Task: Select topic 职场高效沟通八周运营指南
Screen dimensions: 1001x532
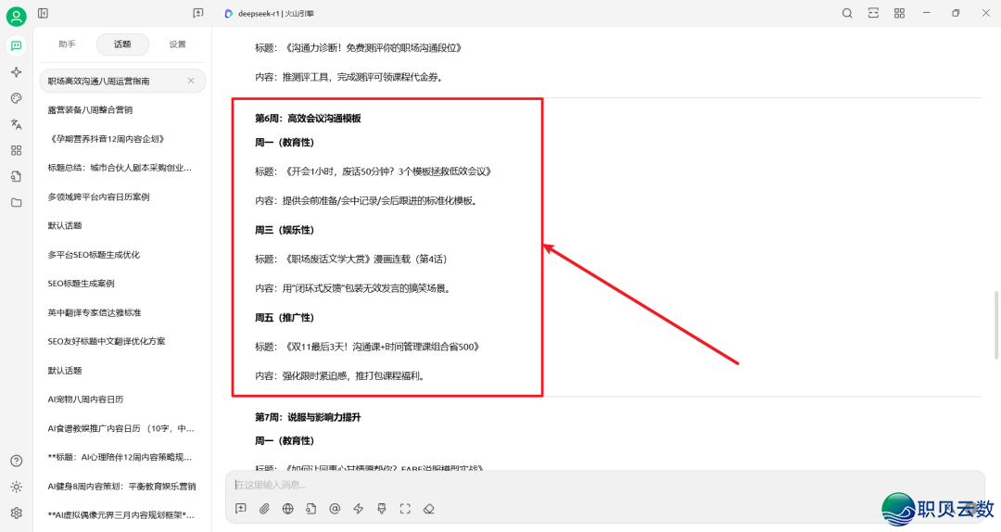Action: [x=122, y=82]
